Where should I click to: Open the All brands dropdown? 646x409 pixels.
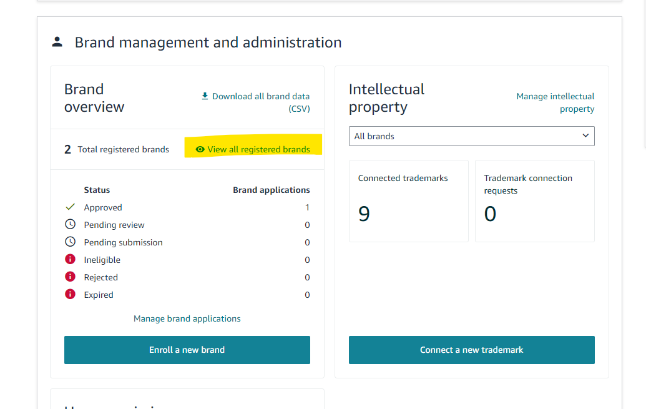pyautogui.click(x=471, y=136)
